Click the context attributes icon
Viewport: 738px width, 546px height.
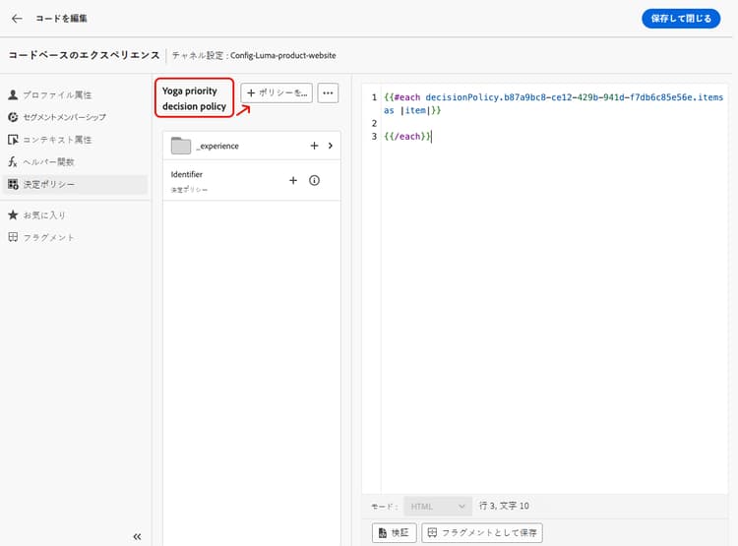pos(13,140)
